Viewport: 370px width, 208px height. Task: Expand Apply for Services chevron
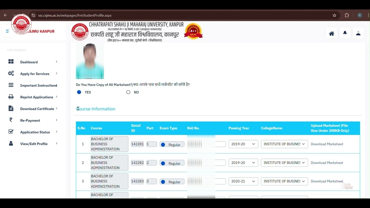tap(56, 73)
